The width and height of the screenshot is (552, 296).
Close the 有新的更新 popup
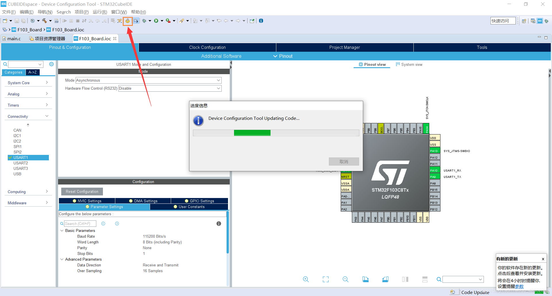(x=543, y=259)
